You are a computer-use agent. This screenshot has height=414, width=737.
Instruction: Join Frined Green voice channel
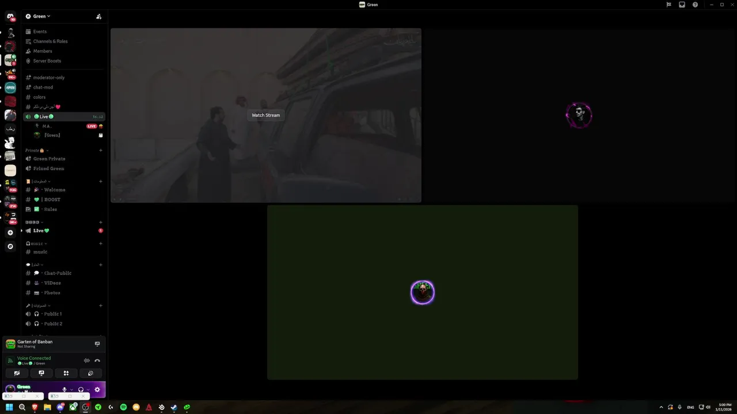(x=48, y=168)
